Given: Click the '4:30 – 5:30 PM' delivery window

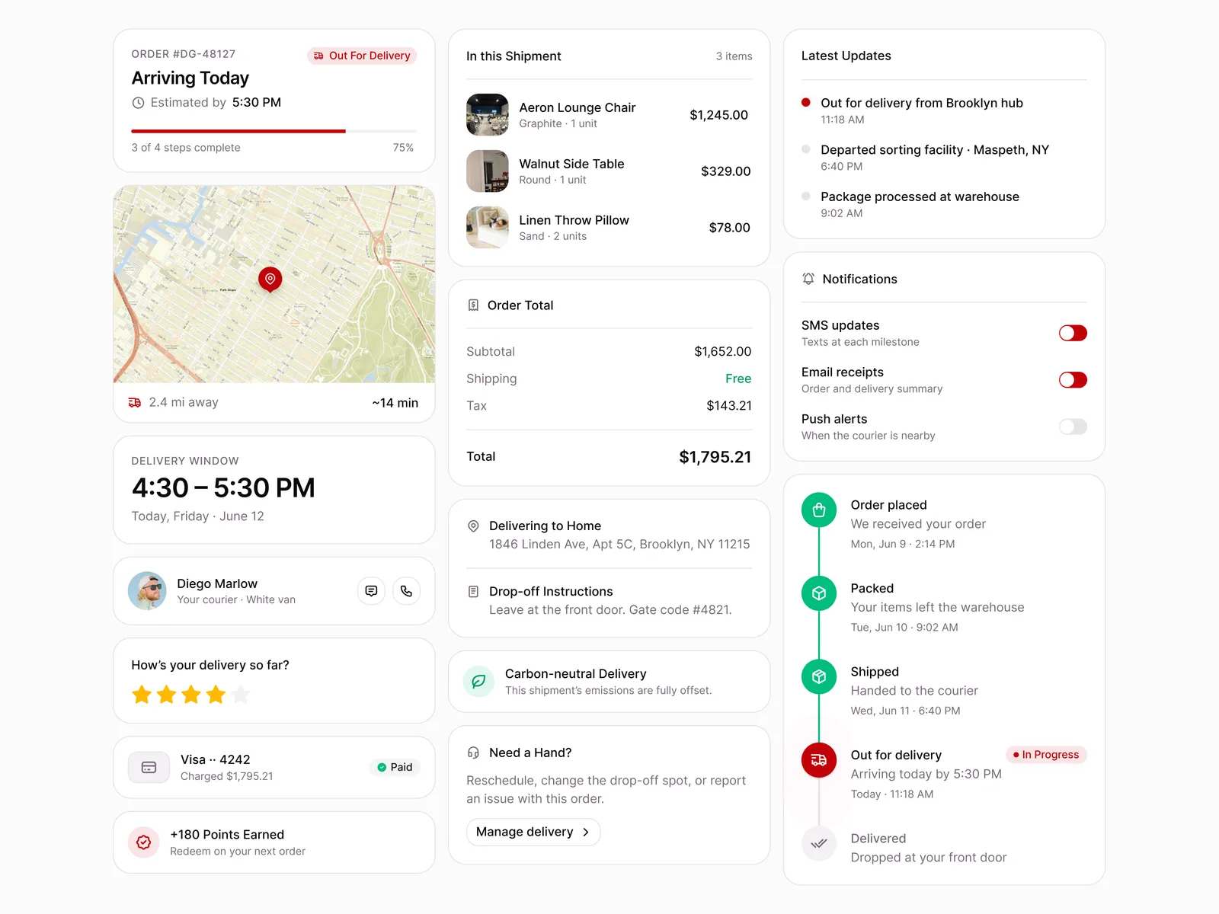Looking at the screenshot, I should (x=223, y=487).
